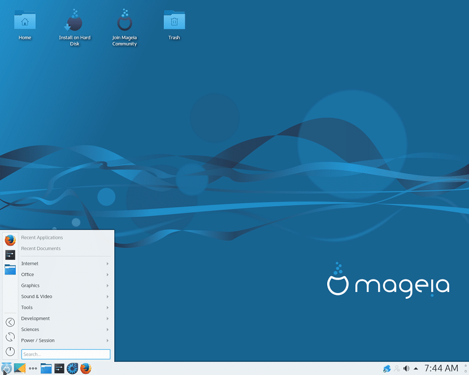Open Recent Applications in the menu

(x=43, y=237)
